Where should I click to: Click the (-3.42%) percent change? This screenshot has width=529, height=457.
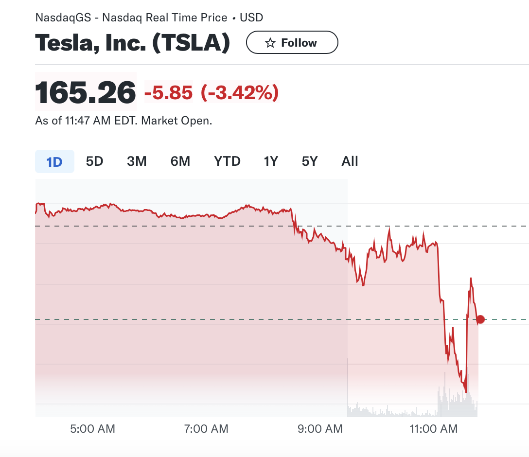tap(240, 92)
